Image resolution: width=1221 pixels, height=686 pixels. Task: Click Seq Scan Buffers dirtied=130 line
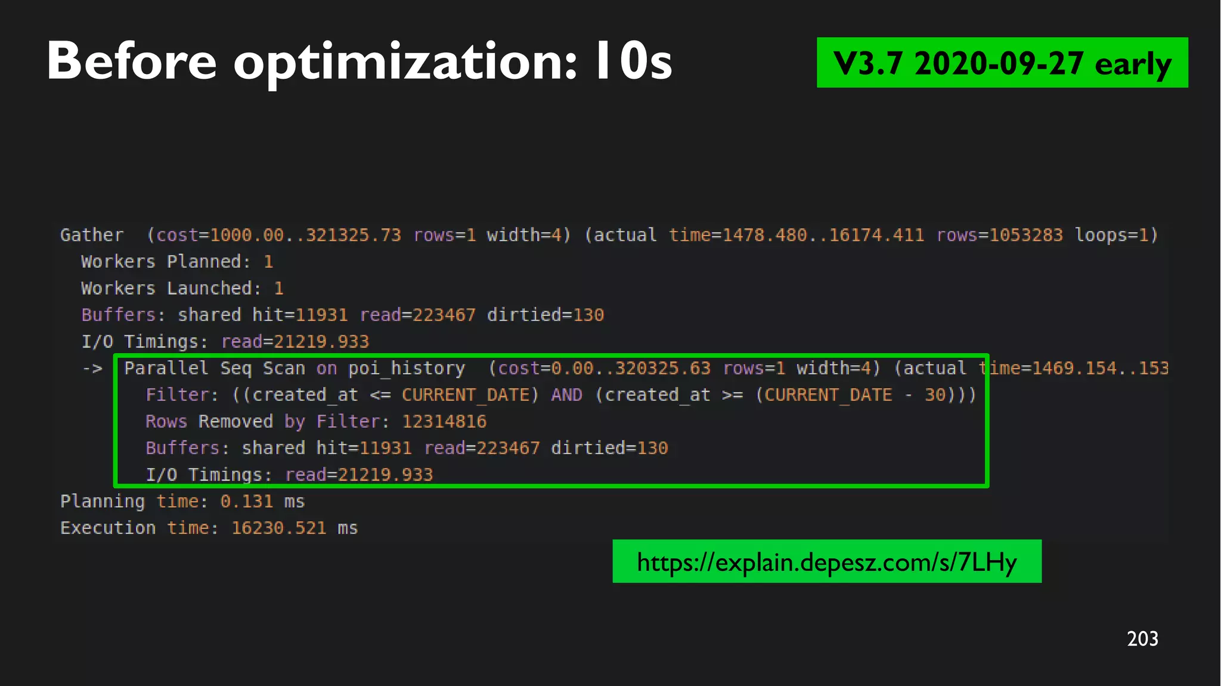coord(407,448)
